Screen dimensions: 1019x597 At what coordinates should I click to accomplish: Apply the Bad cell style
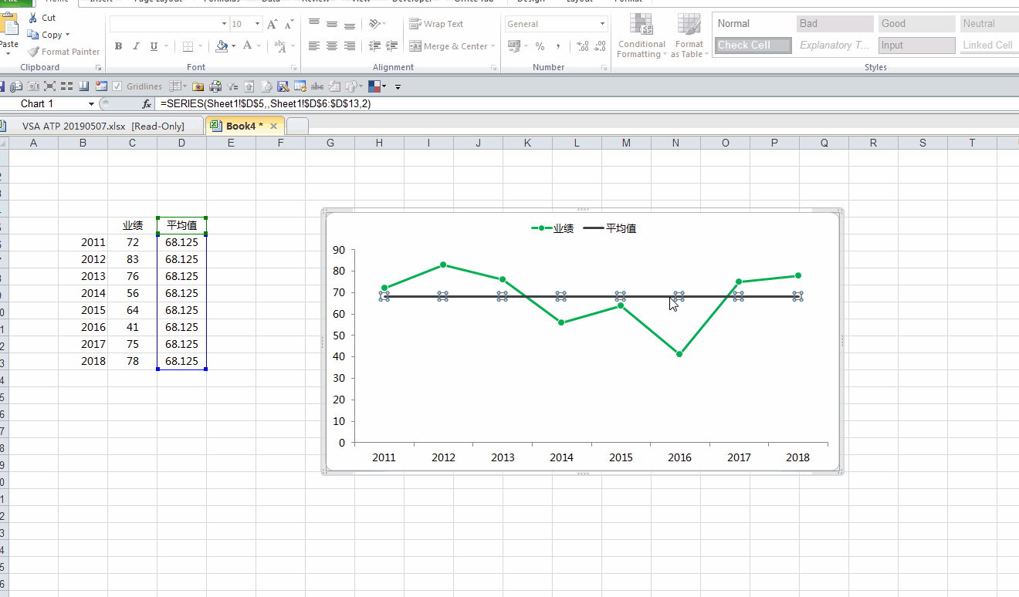835,24
